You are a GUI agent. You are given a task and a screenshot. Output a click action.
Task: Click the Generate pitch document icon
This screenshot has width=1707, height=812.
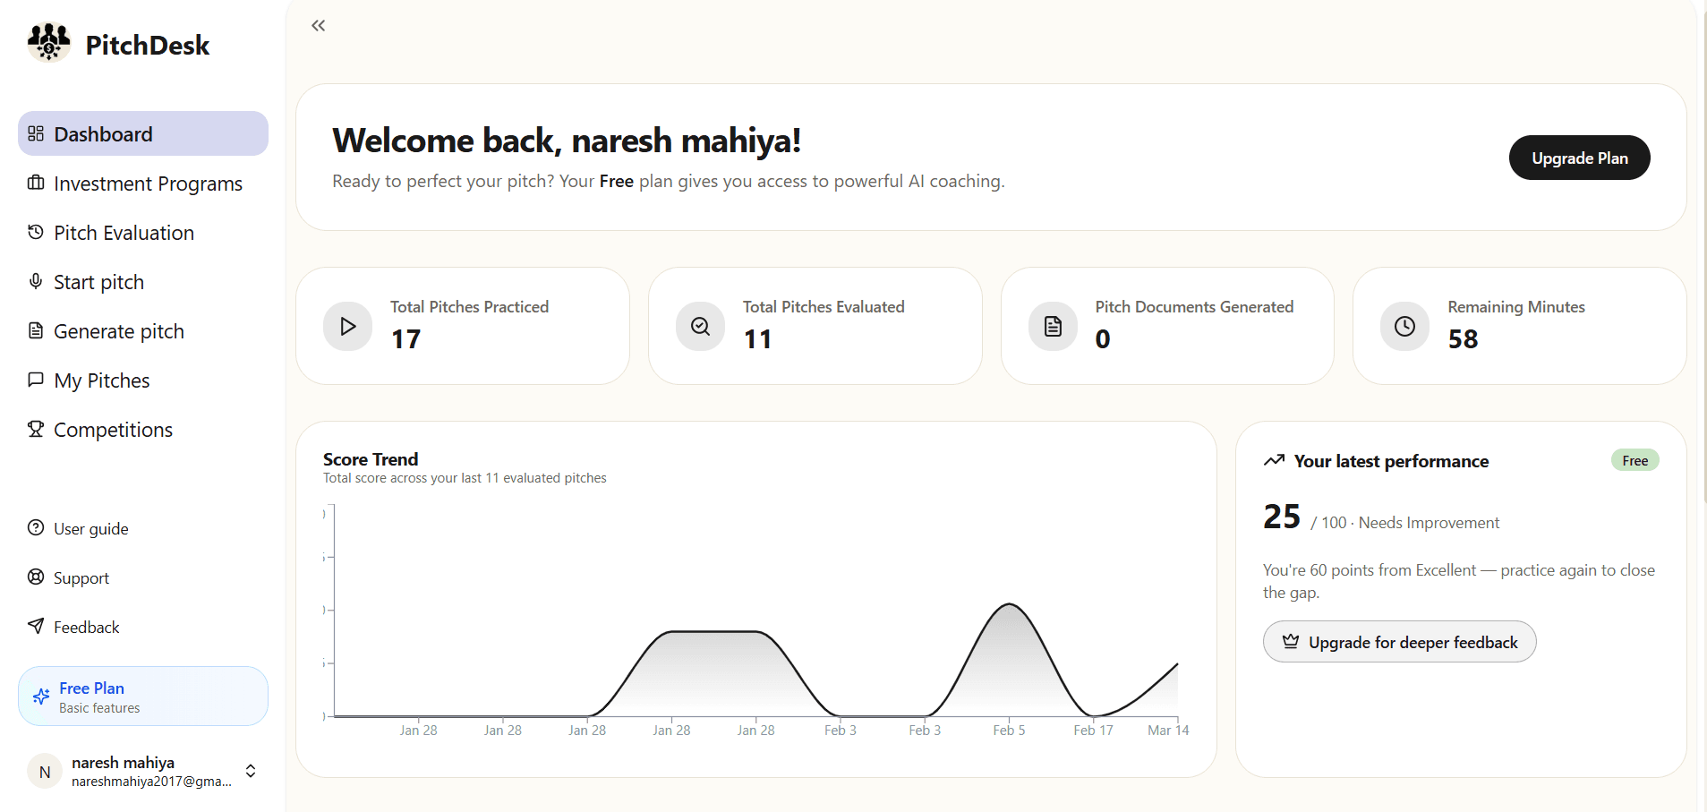click(x=36, y=330)
